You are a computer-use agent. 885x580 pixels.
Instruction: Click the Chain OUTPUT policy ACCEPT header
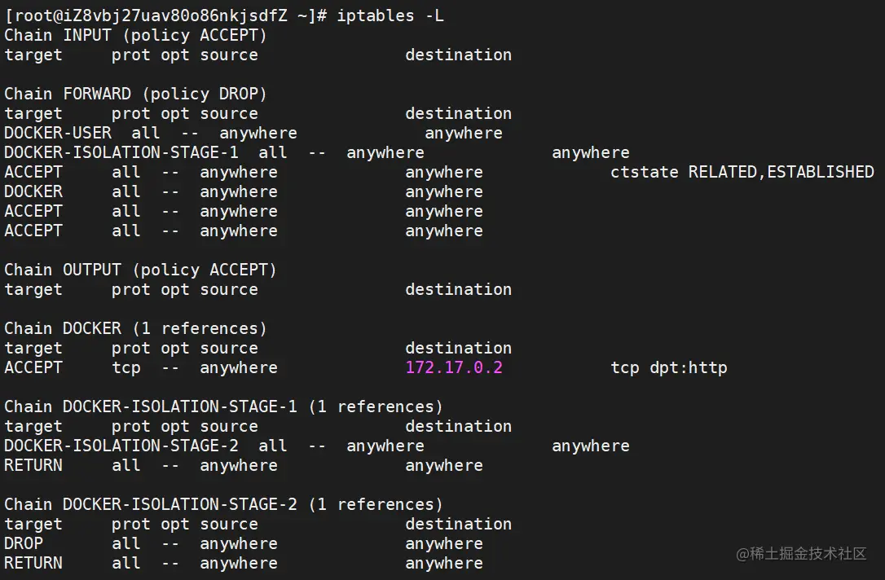pyautogui.click(x=140, y=270)
